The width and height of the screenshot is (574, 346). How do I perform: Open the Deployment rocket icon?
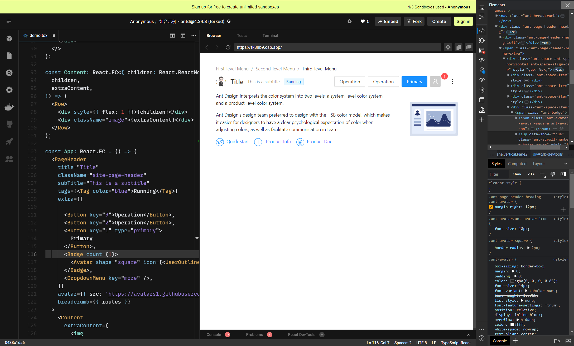pos(9,142)
